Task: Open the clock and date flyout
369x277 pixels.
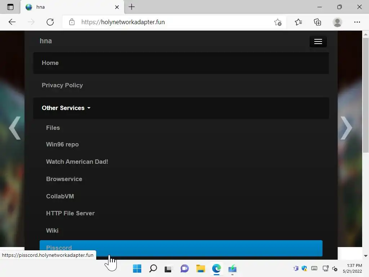Action: 352,268
